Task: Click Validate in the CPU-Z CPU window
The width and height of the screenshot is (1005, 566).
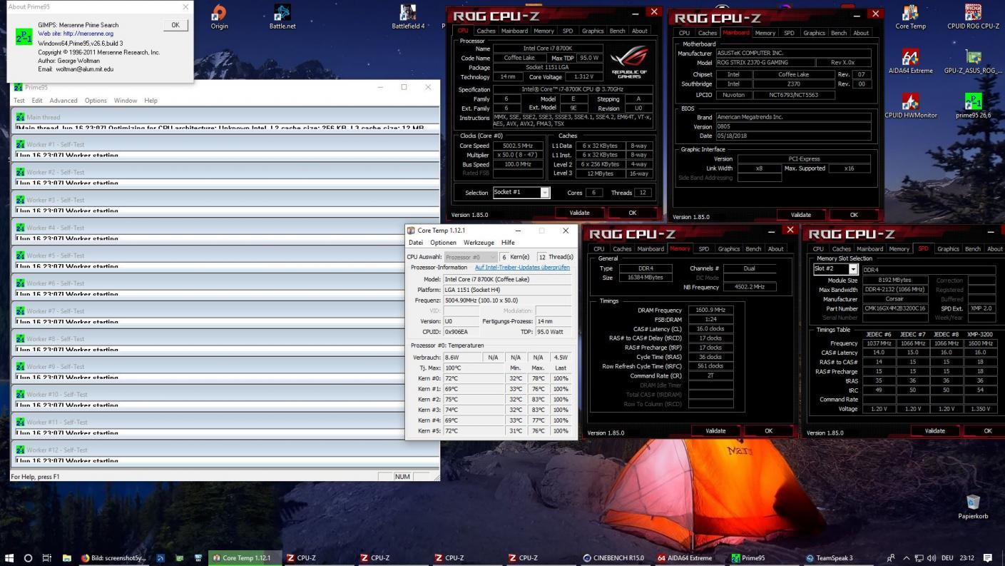Action: click(579, 213)
